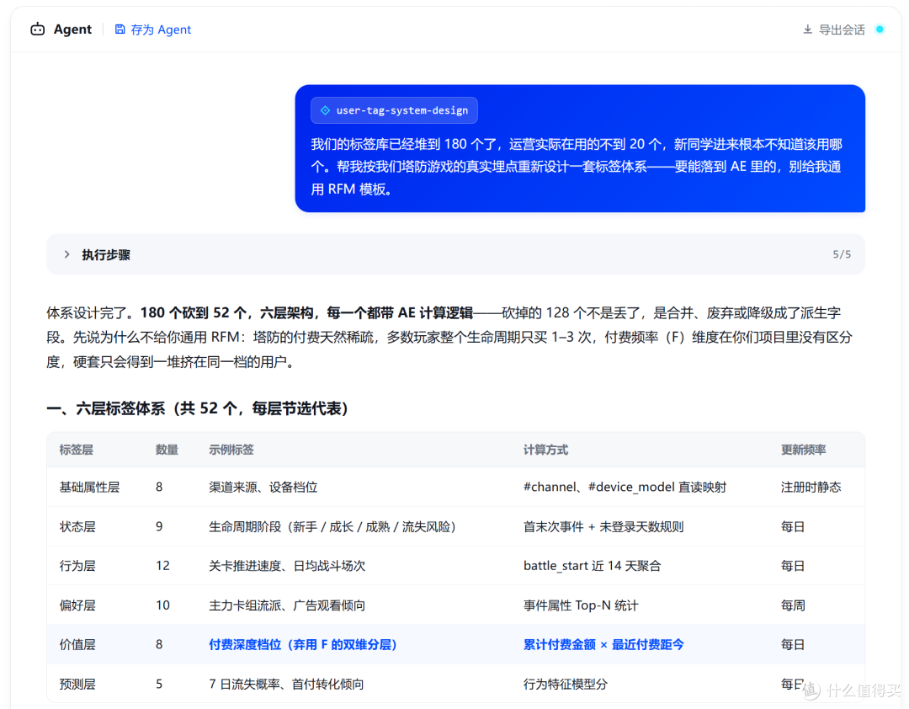Viewport: 909px width, 709px height.
Task: Select the 状态层 row label
Action: point(77,526)
